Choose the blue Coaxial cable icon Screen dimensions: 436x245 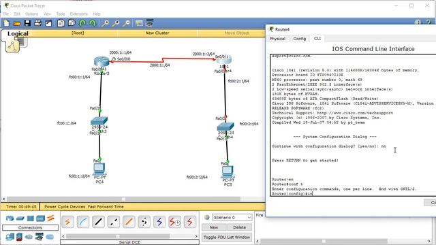(x=159, y=222)
